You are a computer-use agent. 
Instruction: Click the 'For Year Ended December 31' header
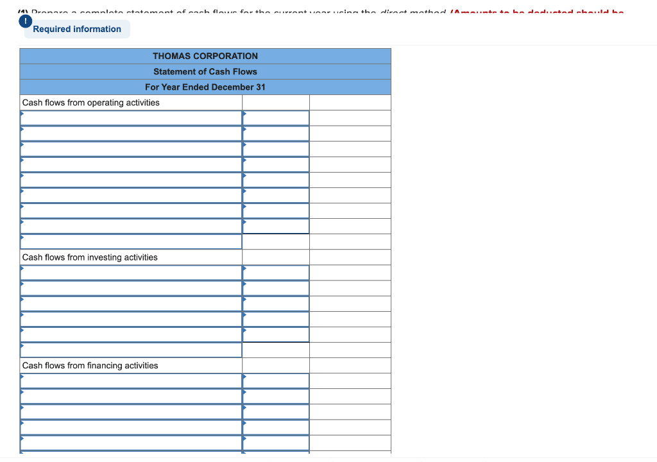[x=205, y=87]
